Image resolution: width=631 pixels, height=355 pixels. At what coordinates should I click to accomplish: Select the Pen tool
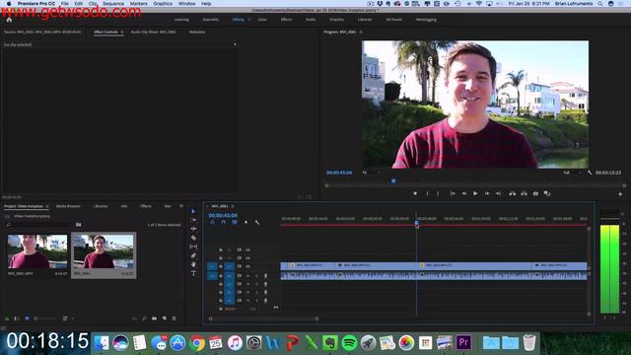[x=193, y=255]
